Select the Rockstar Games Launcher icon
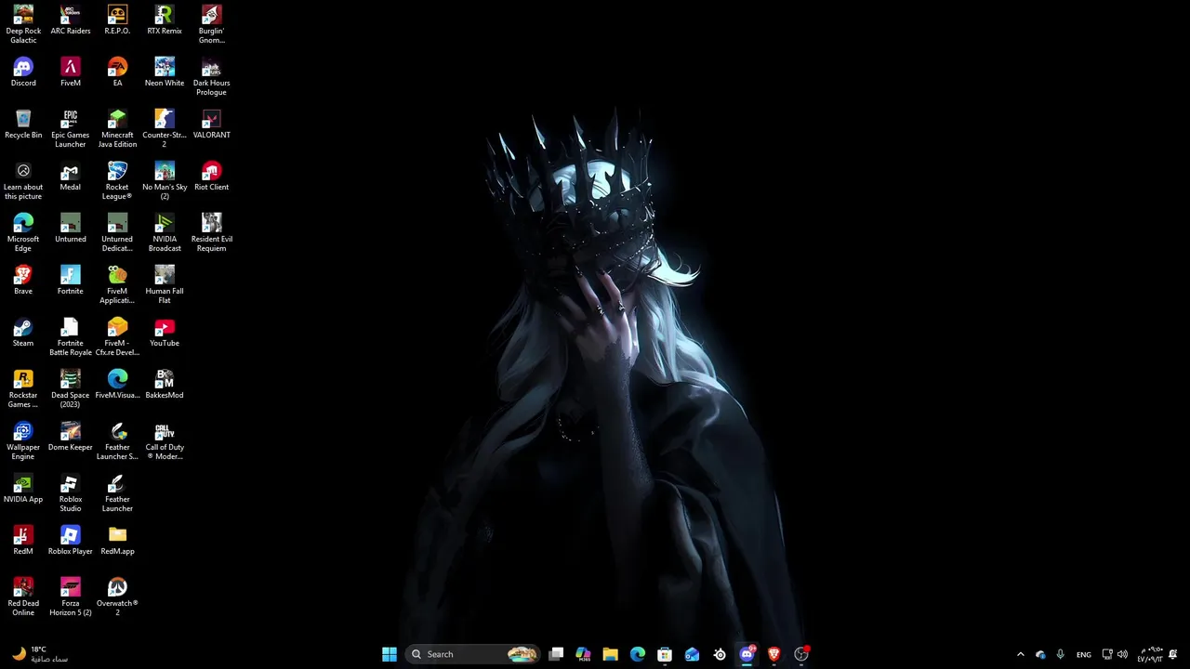The height and width of the screenshot is (669, 1190). pos(23,388)
